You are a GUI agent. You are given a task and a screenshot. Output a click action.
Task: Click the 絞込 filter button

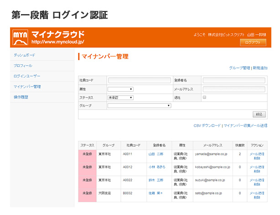259,114
